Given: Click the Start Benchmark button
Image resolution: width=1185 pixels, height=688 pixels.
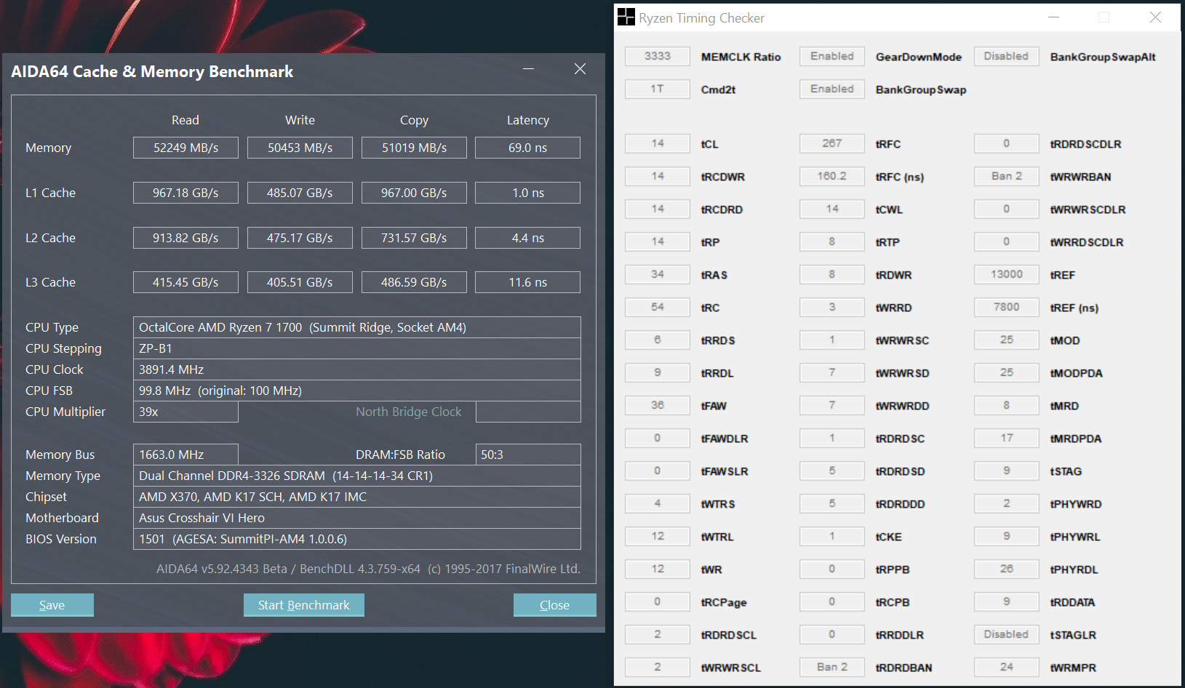Looking at the screenshot, I should tap(304, 605).
